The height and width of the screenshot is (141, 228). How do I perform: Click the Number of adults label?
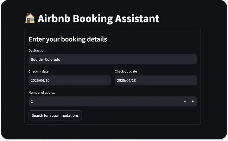tap(42, 93)
